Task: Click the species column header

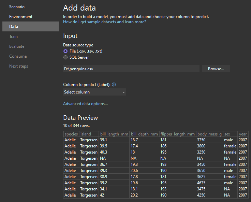Action: 71,134
